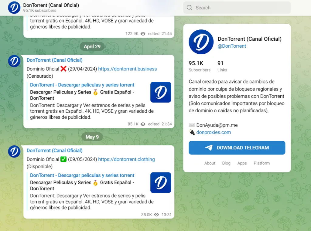
Task: Open the https://dontorrent.business link
Action: [127, 69]
